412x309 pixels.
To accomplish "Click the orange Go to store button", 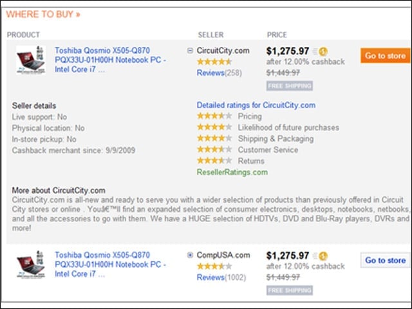I will click(385, 56).
